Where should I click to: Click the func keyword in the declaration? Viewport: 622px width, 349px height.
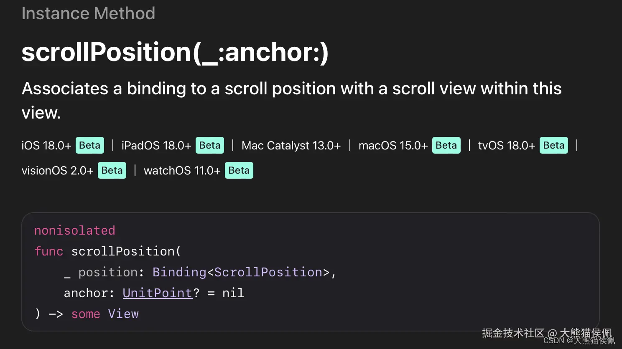coord(48,251)
